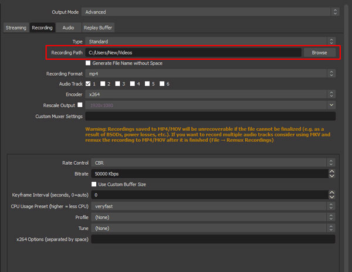Open the Output Mode dropdown
Image resolution: width=352 pixels, height=272 pixels.
point(211,12)
